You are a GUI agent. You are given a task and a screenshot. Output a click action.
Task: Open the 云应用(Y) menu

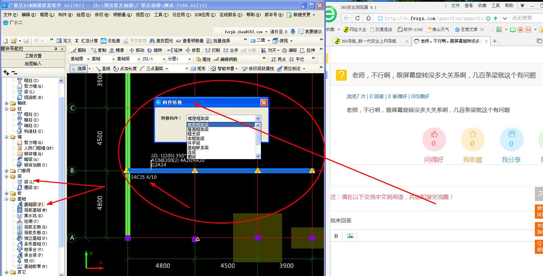pos(181,15)
